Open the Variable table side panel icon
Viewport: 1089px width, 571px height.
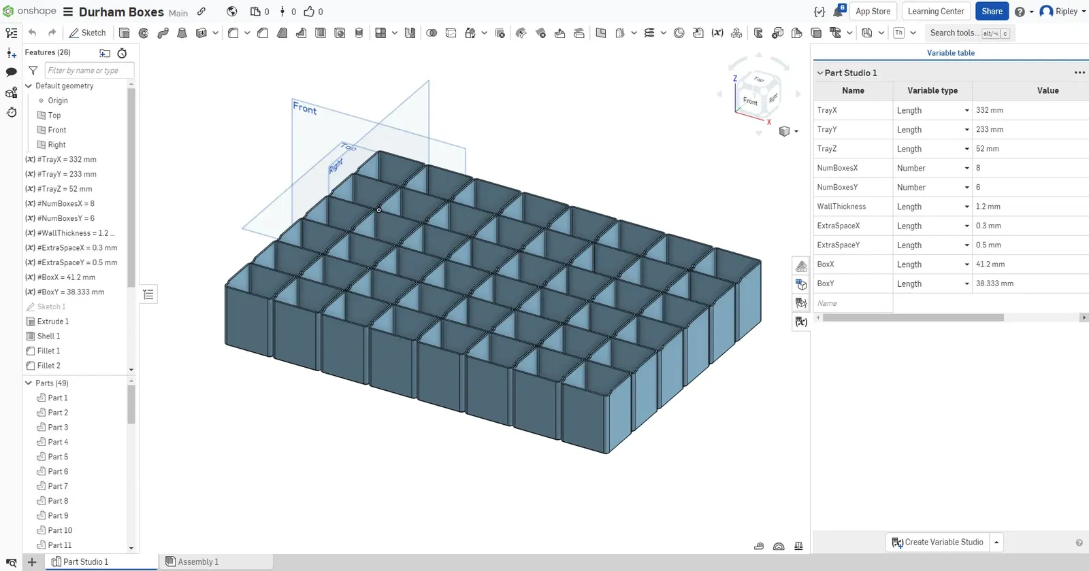[x=801, y=322]
